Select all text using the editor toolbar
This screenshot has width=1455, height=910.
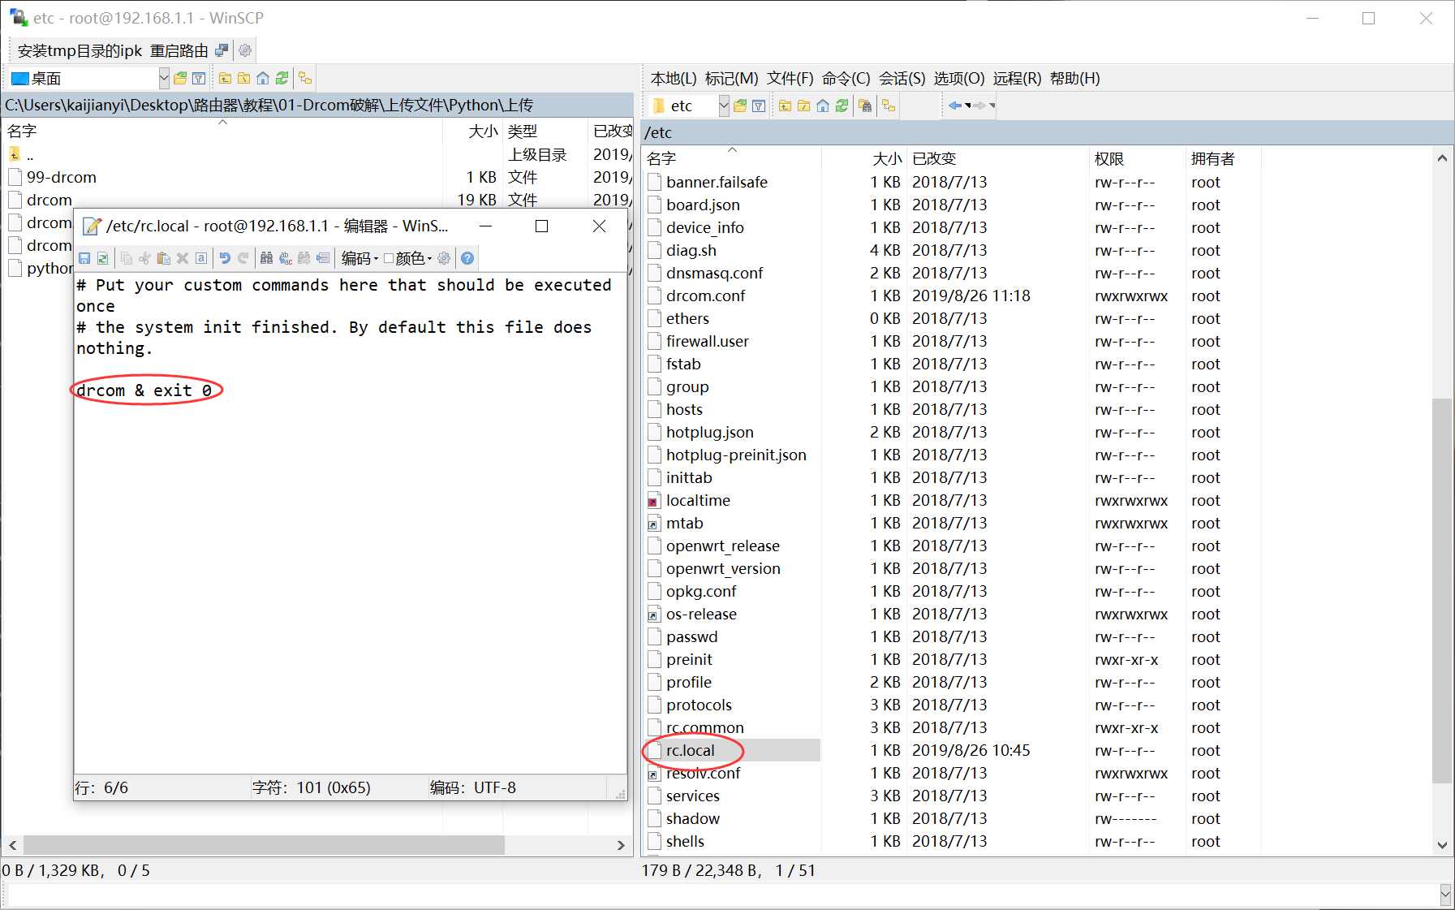(201, 258)
